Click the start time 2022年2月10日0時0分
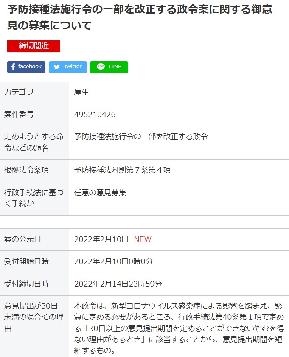The height and width of the screenshot is (357, 289). (x=114, y=261)
